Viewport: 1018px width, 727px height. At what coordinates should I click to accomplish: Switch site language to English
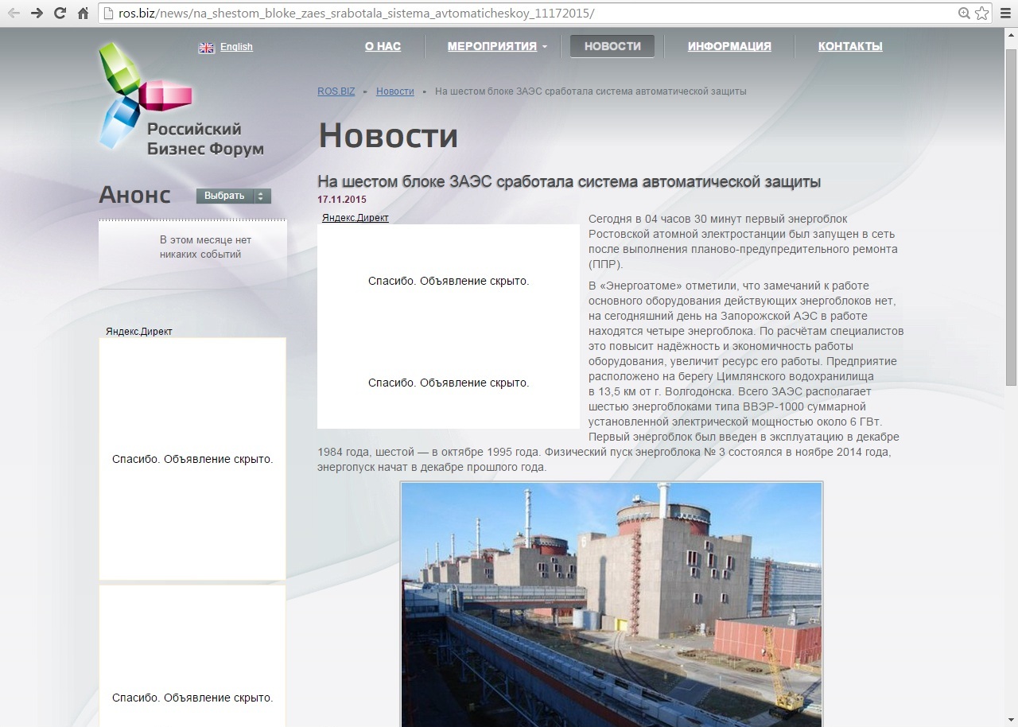[236, 47]
